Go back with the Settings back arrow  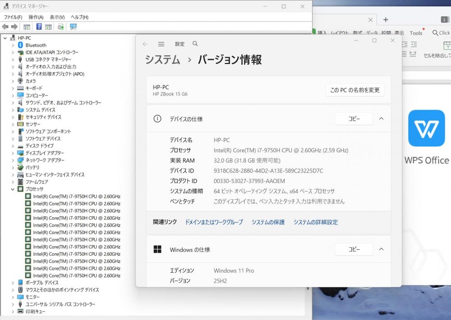click(145, 44)
